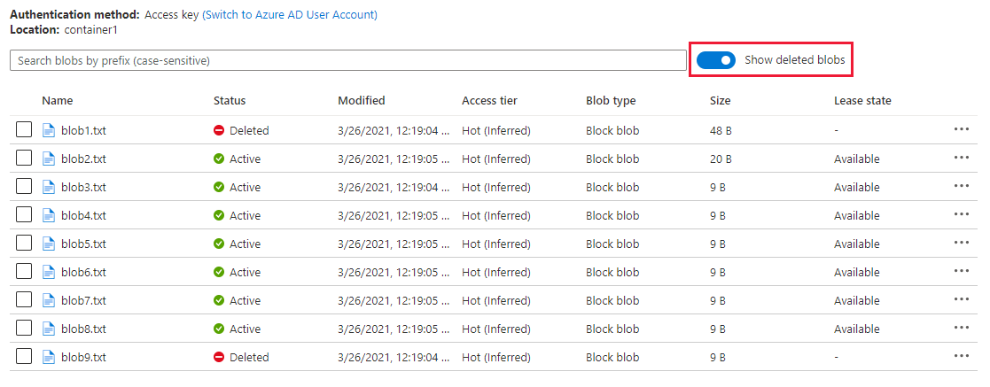Focus the Search blobs by prefix field
Viewport: 990px width, 387px height.
click(x=347, y=60)
